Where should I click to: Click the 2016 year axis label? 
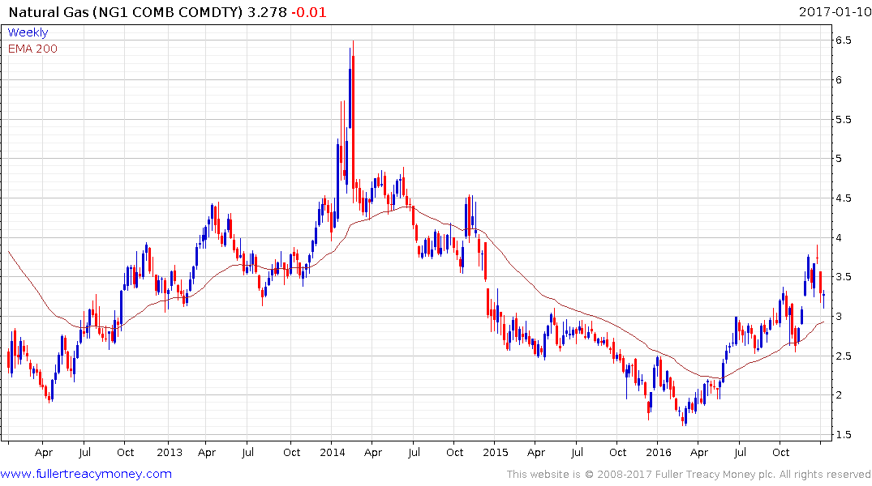[x=659, y=452]
